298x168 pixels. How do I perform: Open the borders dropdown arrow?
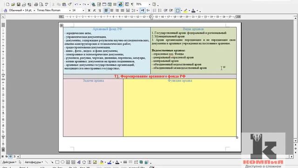coord(181,10)
